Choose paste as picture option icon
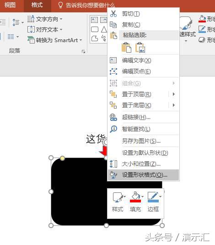The height and width of the screenshot is (245, 215). coord(140,47)
